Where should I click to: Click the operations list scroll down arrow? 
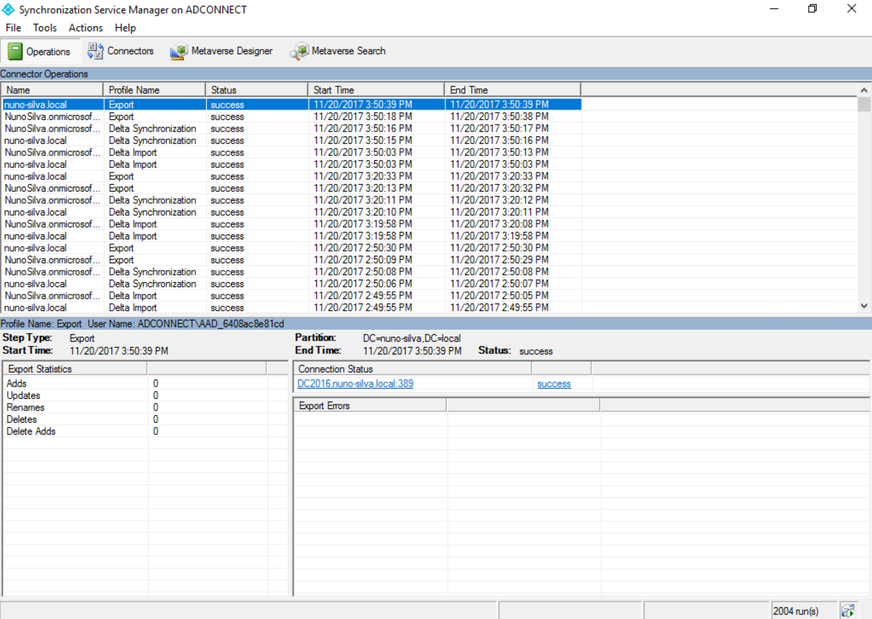(x=864, y=306)
